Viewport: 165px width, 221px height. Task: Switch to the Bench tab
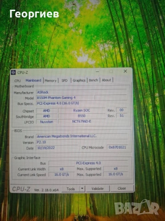[x=93, y=80]
